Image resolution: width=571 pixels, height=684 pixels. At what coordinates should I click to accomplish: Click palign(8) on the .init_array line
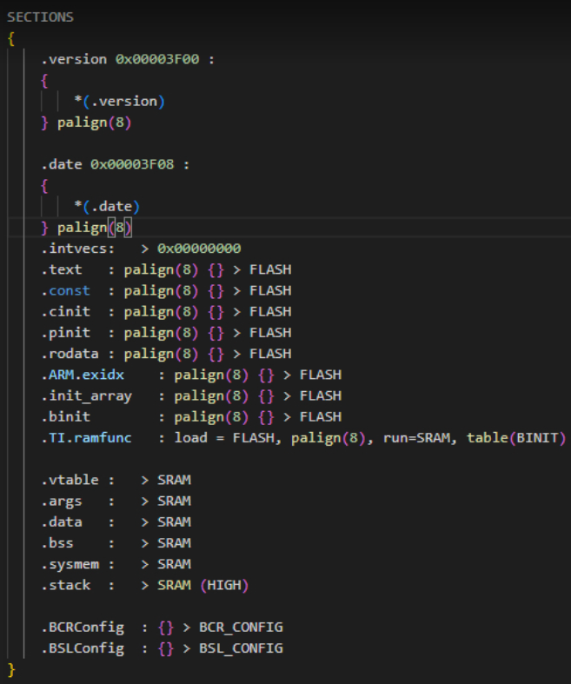coord(211,396)
